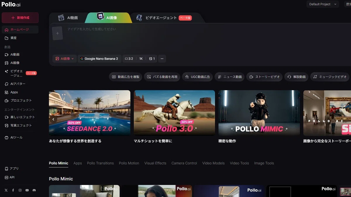Click the Pollo Mimic section heading

(x=61, y=179)
